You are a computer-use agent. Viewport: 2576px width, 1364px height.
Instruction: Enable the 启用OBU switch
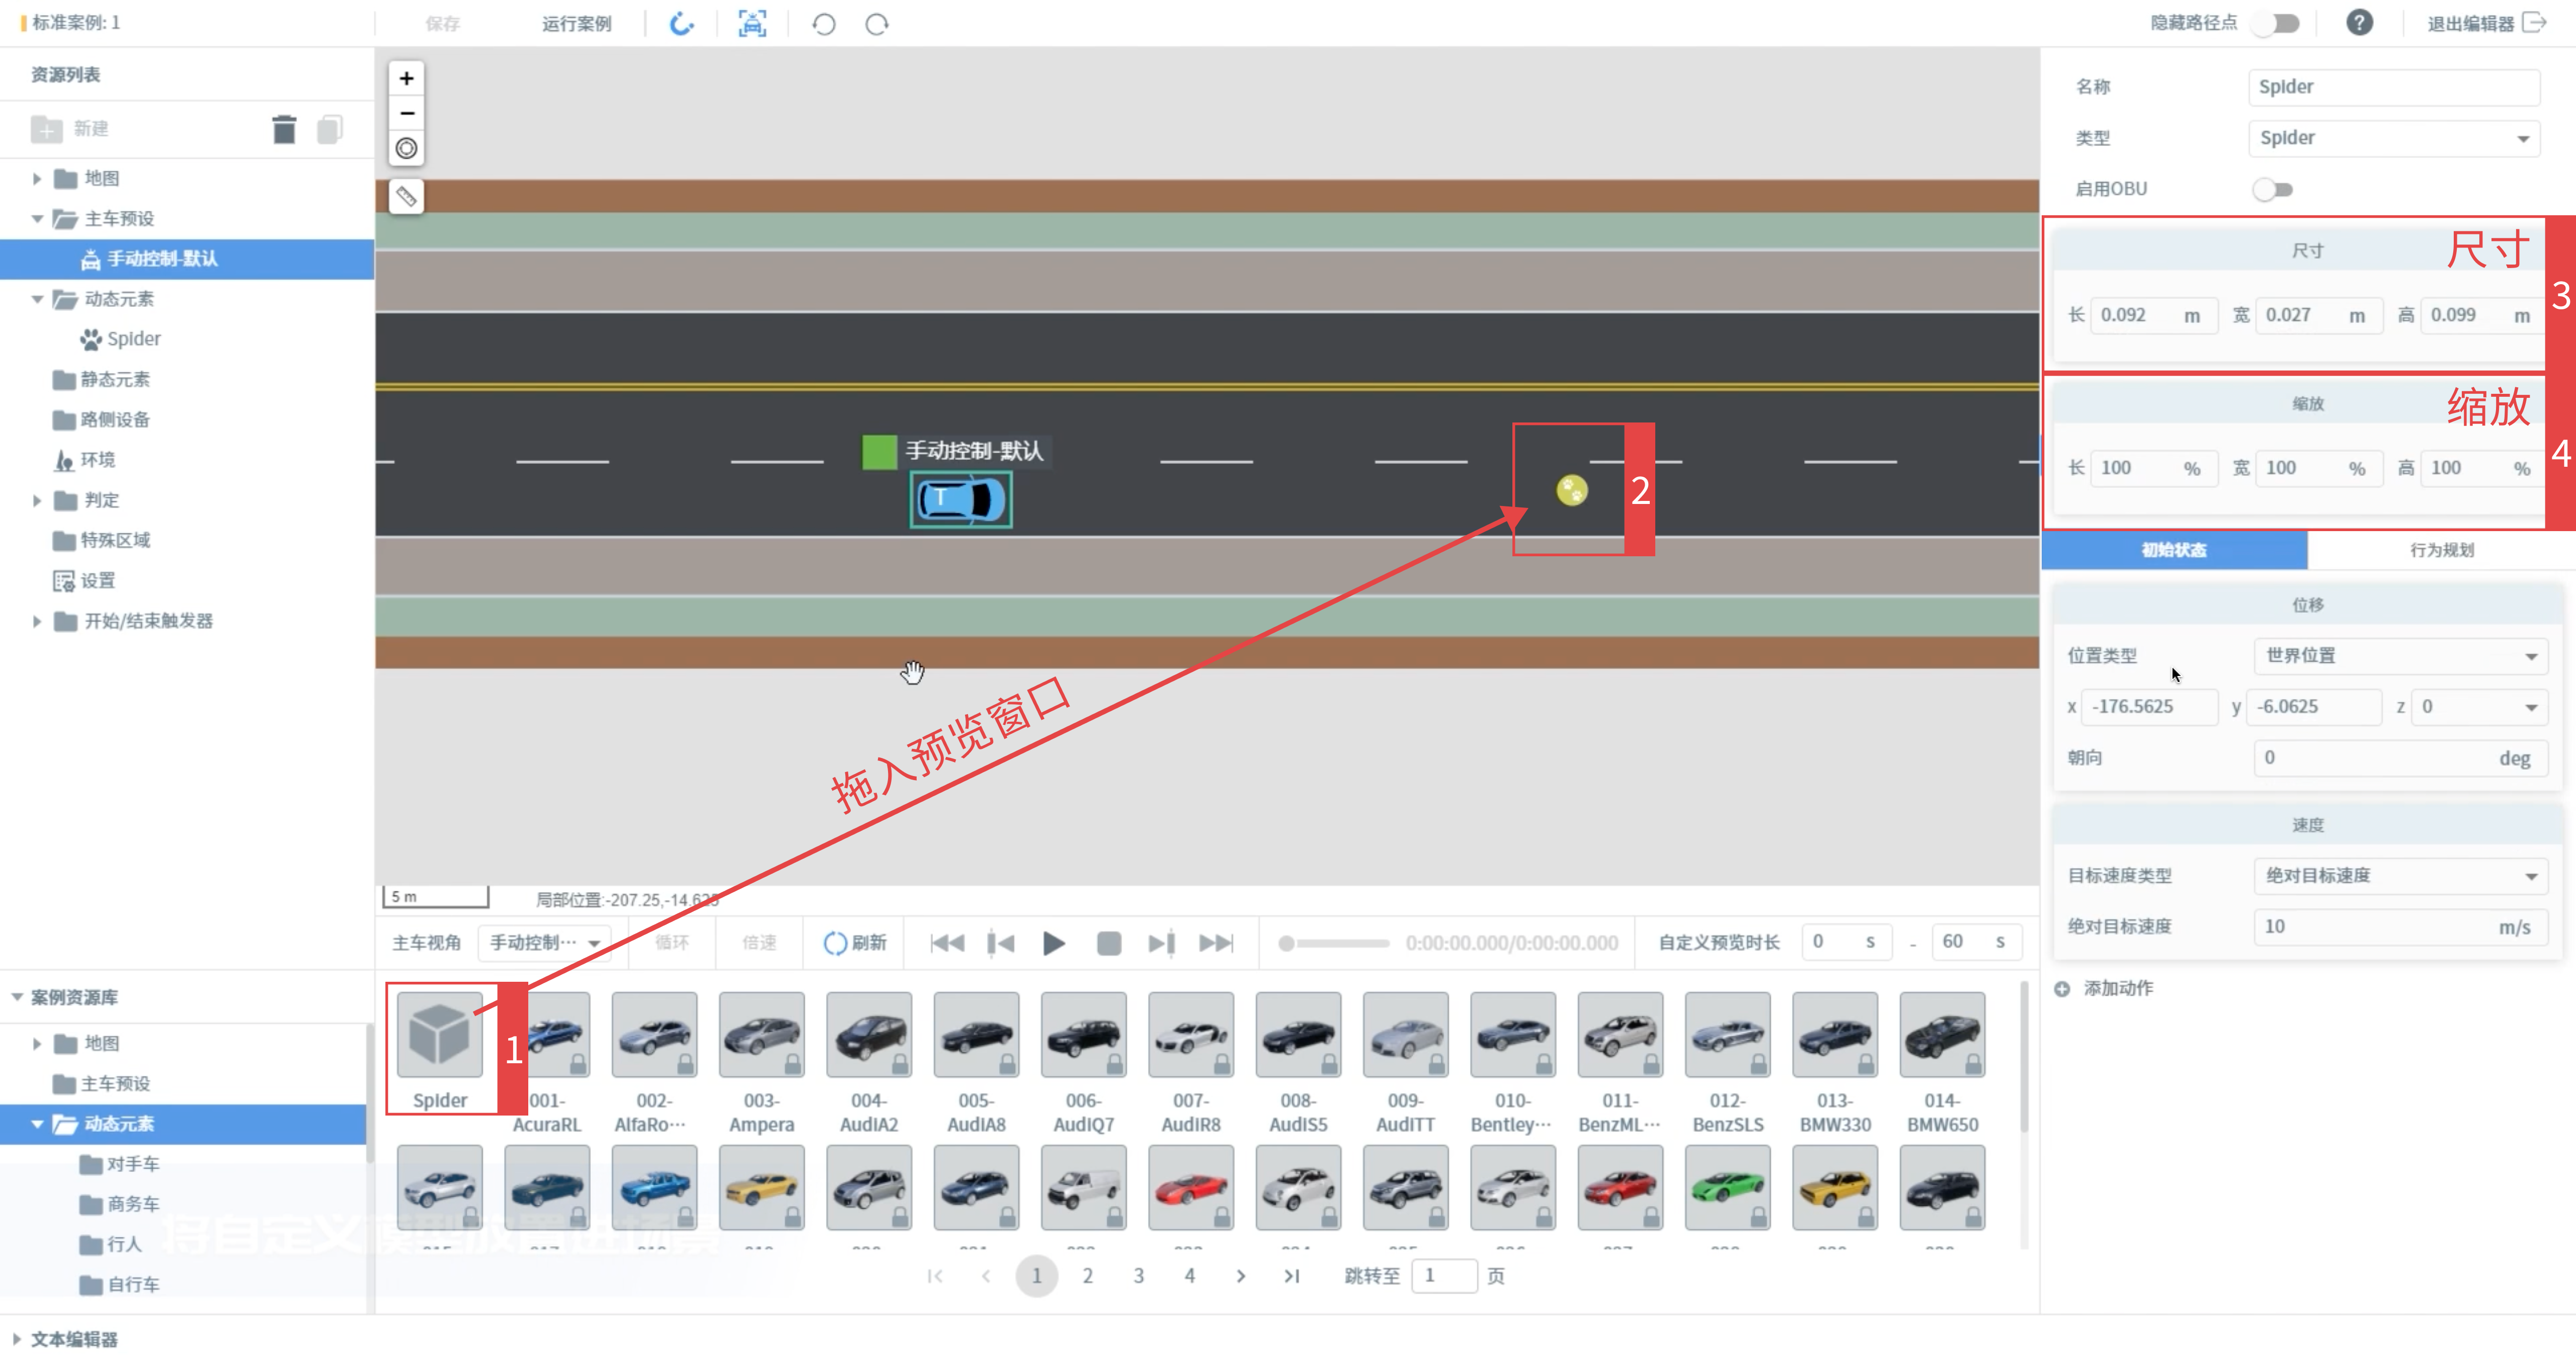2272,189
